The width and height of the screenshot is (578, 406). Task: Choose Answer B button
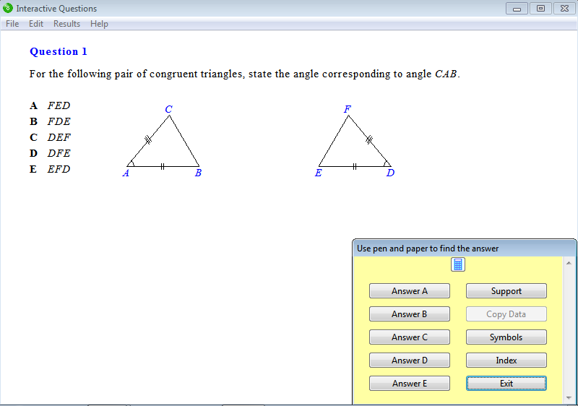point(410,314)
